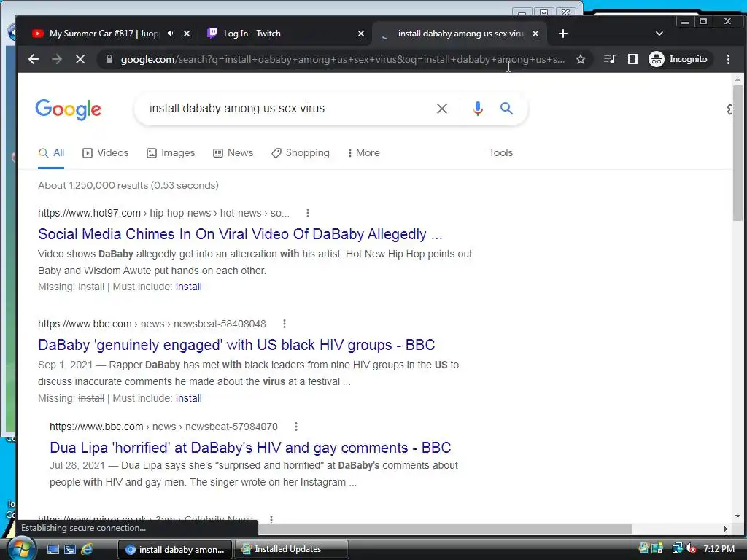Viewport: 747px width, 560px height.
Task: Go back using the browser back arrow
Action: pos(34,59)
